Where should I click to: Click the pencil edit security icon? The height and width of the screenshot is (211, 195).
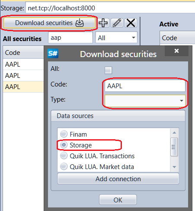click(x=117, y=23)
